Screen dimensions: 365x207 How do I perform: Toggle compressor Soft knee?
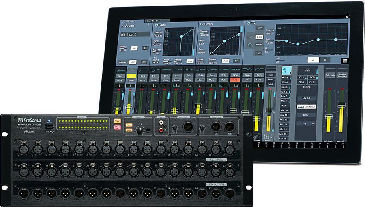(x=237, y=61)
